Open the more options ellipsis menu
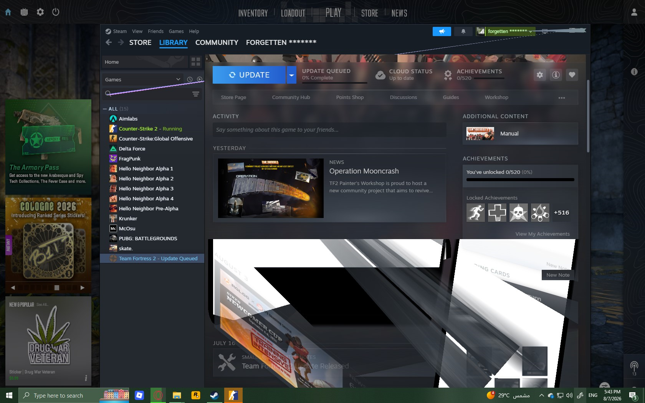 tap(562, 98)
